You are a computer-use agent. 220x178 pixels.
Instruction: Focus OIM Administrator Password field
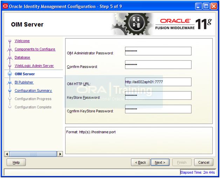(x=158, y=51)
